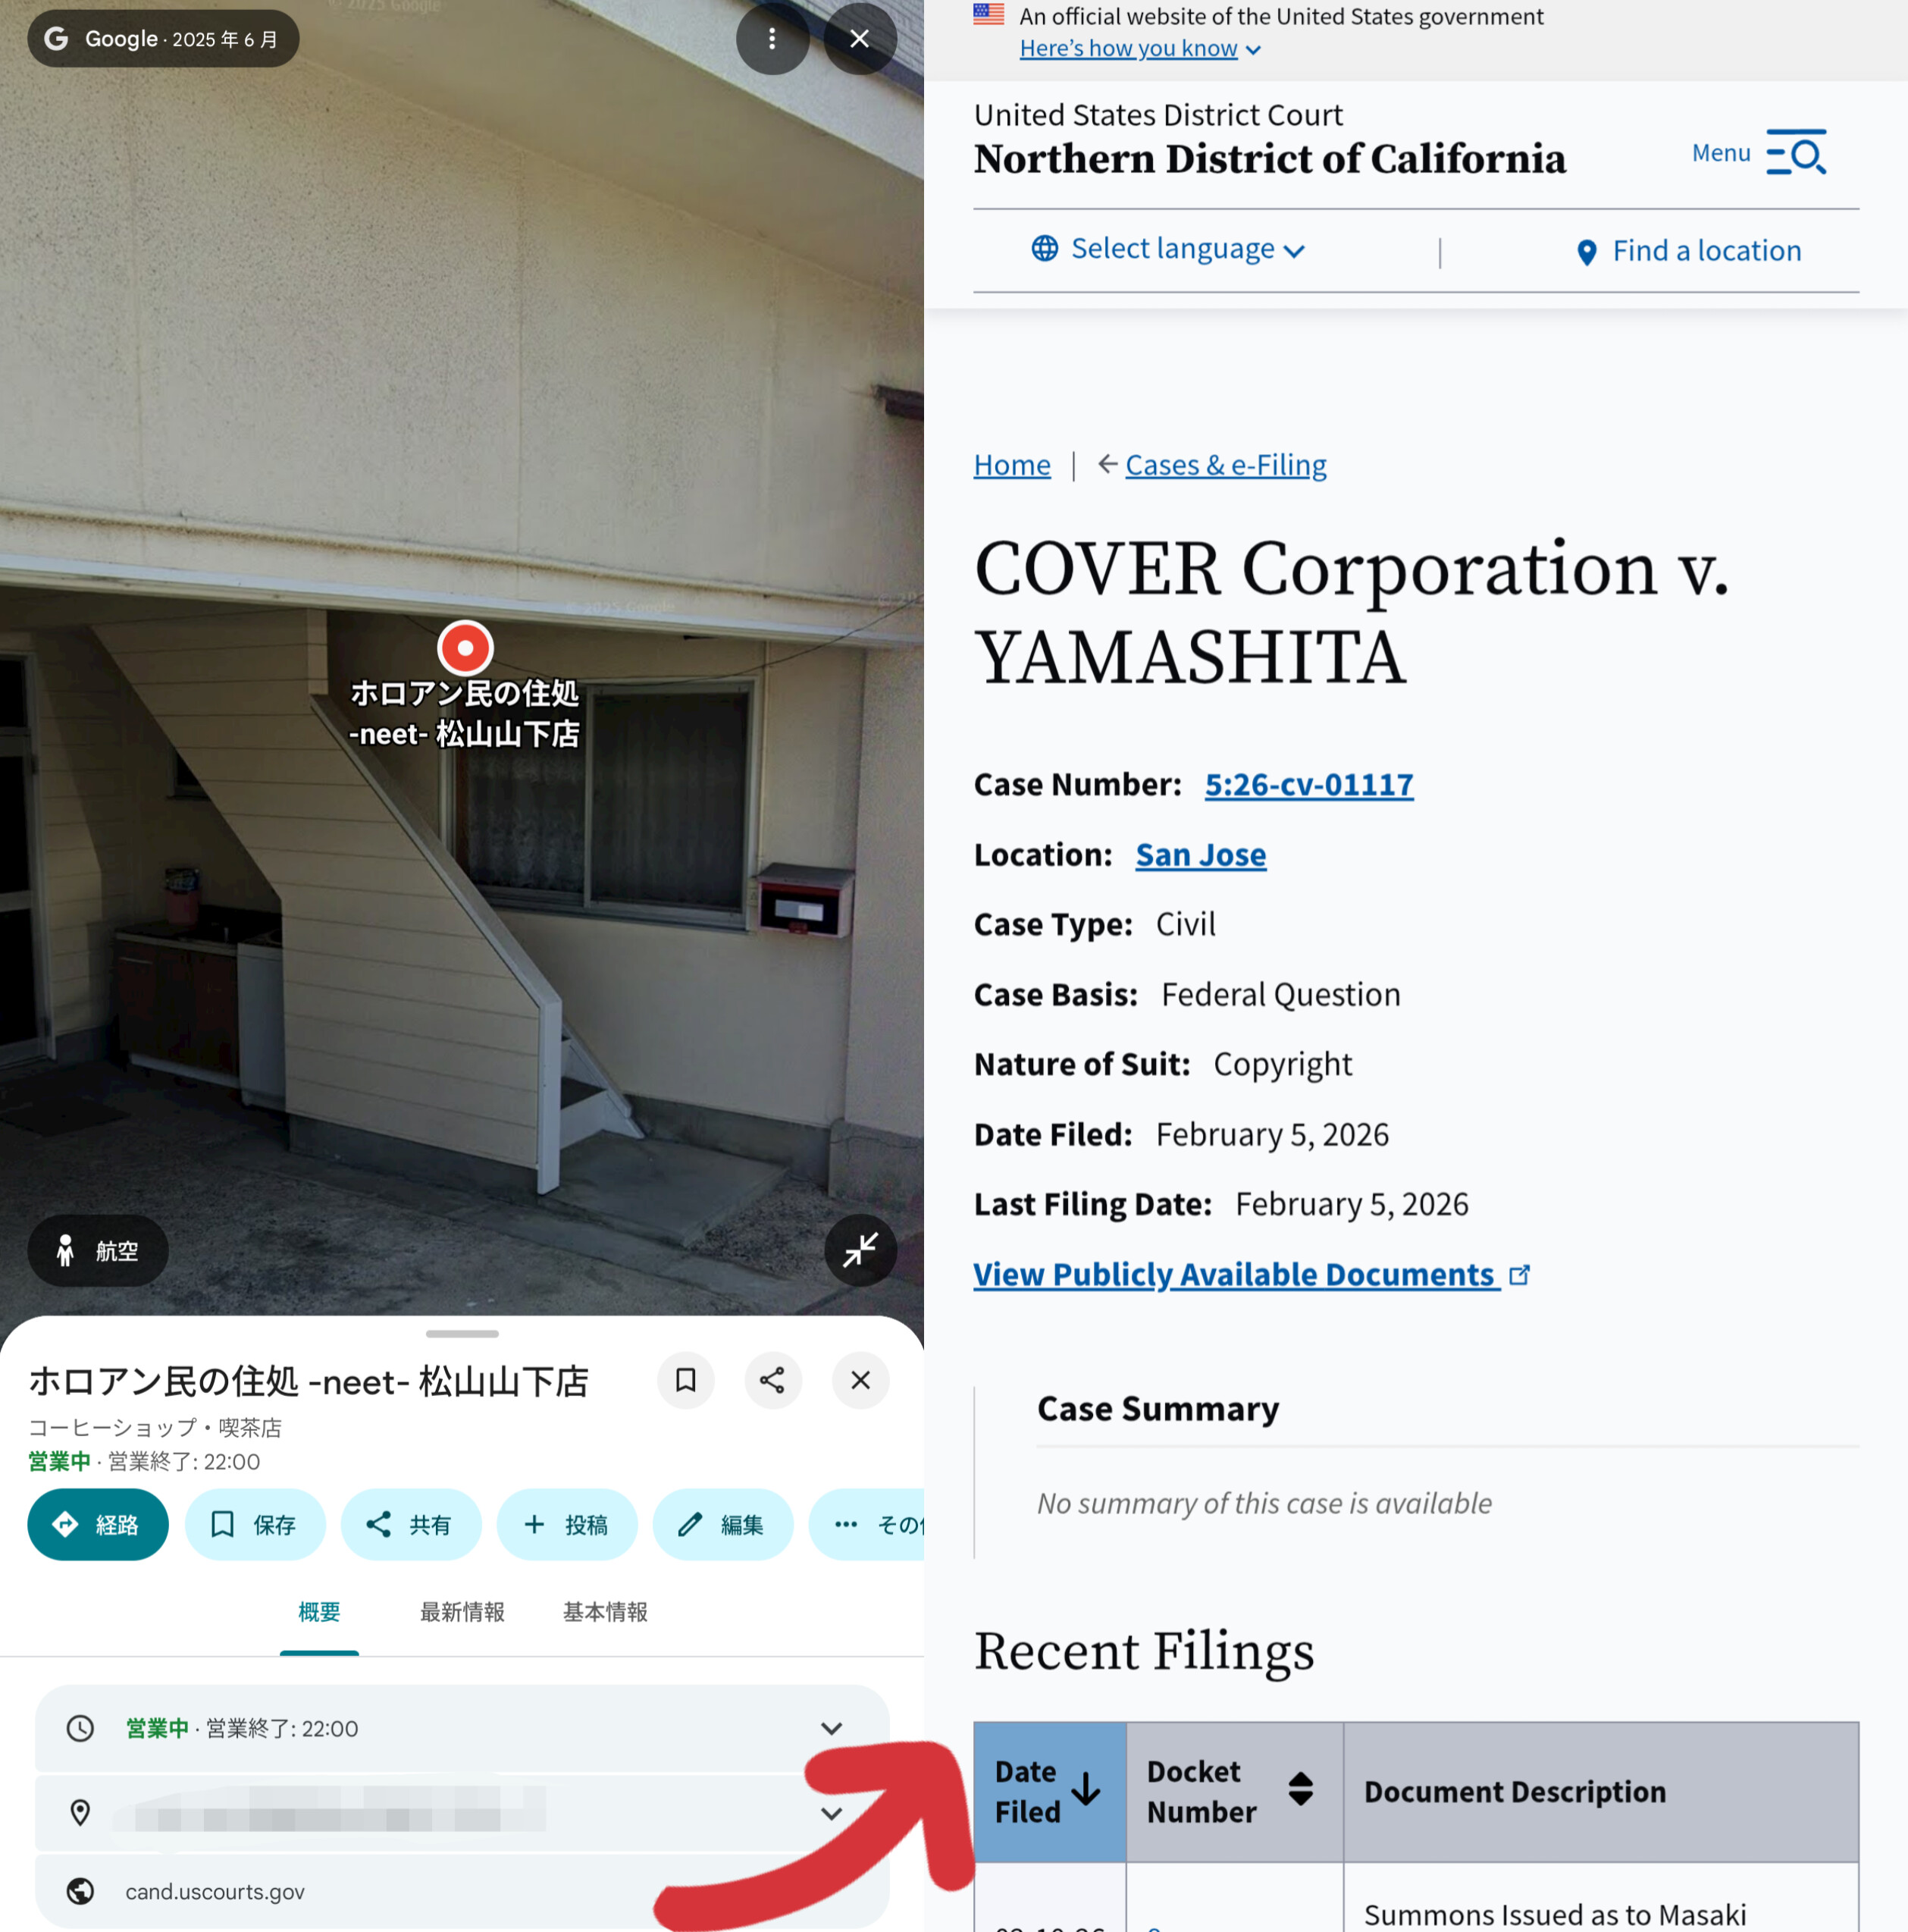The height and width of the screenshot is (1932, 1908).
Task: Tap the 投稿 plus button
Action: (x=566, y=1524)
